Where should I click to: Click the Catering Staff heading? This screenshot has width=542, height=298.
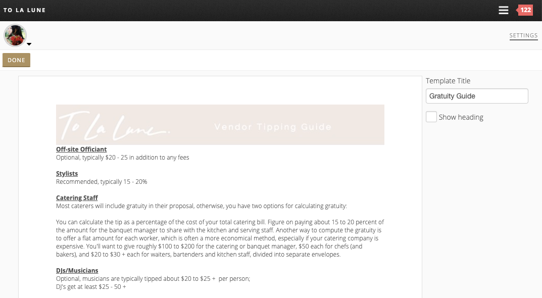(77, 198)
